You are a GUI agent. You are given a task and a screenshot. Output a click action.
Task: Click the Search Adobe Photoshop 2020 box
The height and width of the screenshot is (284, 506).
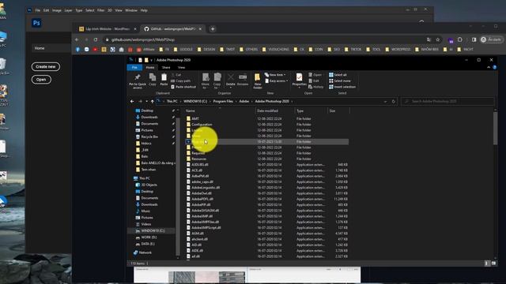coord(448,102)
